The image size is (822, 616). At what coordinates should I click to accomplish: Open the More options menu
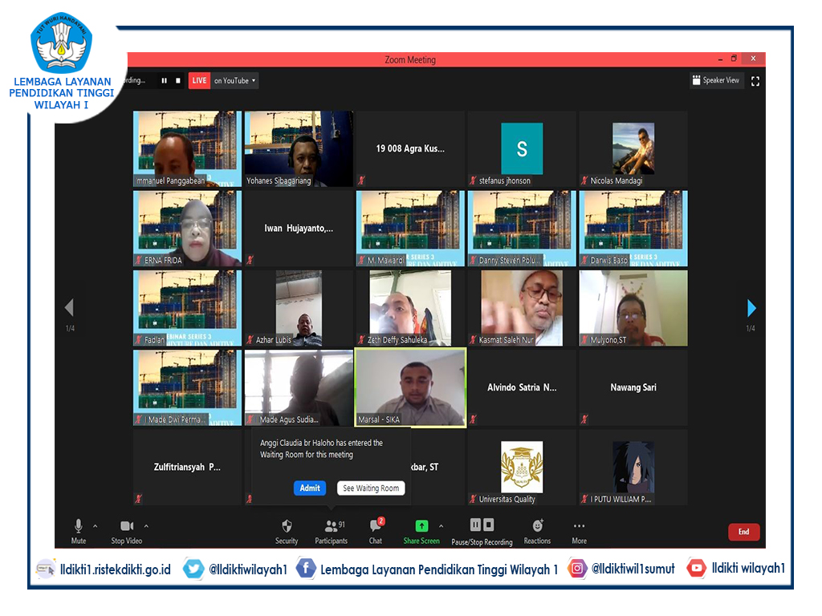tap(580, 531)
